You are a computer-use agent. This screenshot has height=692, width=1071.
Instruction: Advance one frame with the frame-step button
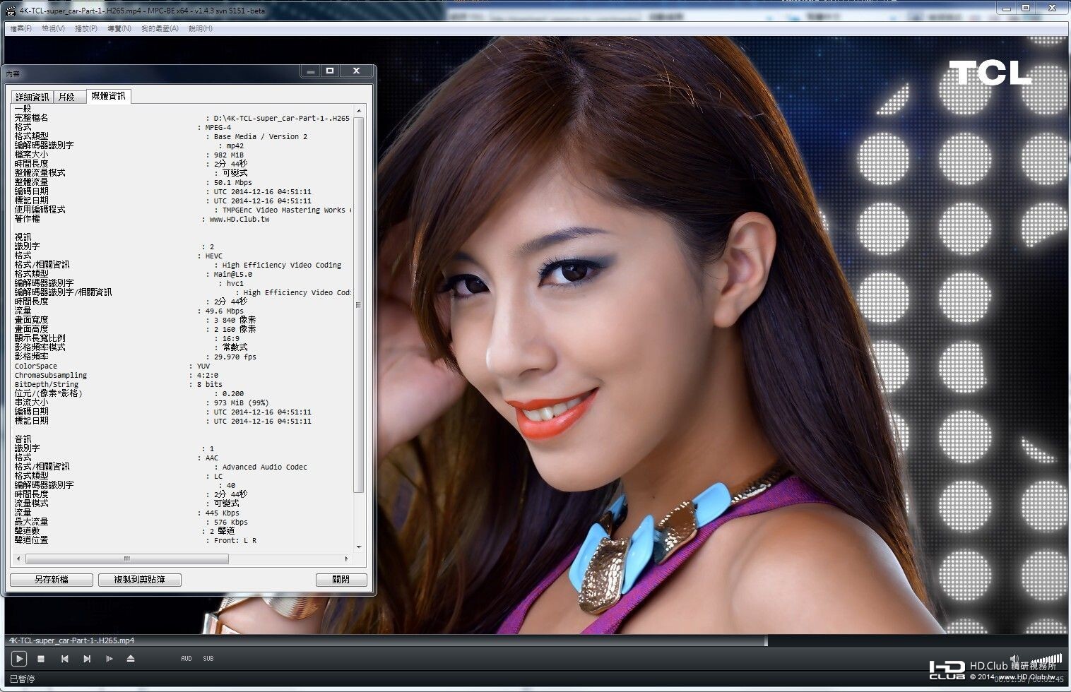pyautogui.click(x=109, y=659)
